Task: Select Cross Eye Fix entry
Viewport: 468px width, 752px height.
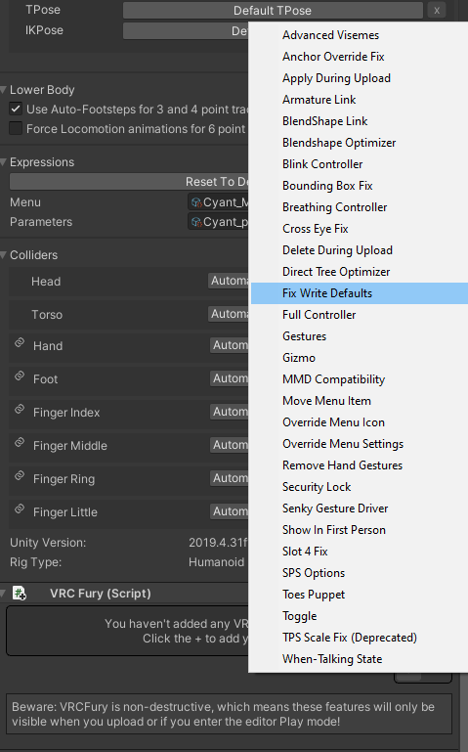Action: [x=360, y=229]
